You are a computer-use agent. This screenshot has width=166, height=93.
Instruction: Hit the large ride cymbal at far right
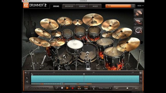[128, 44]
